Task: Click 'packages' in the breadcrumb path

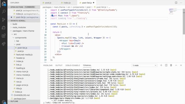Action: [47, 7]
